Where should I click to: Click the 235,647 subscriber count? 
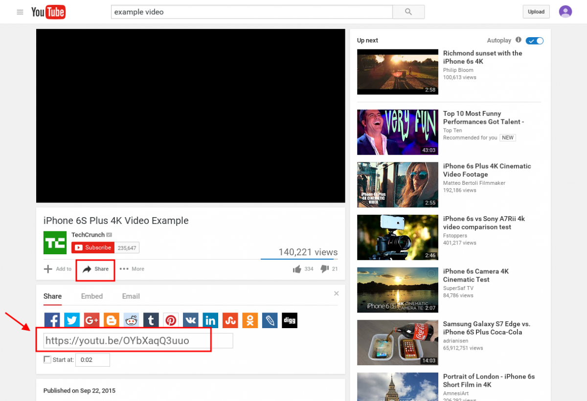127,248
